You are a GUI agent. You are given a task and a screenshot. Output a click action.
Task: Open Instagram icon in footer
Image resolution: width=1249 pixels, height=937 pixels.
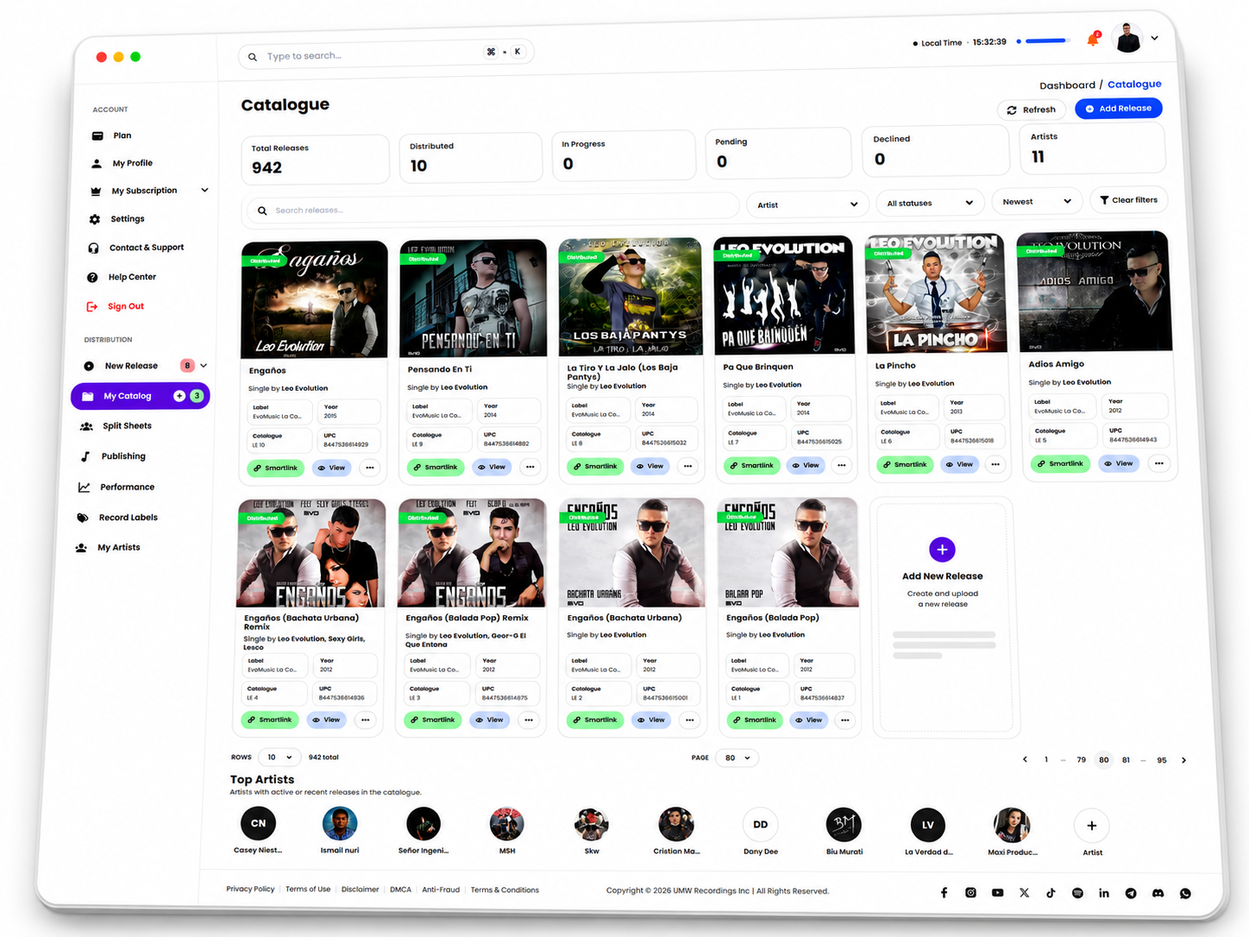(970, 892)
